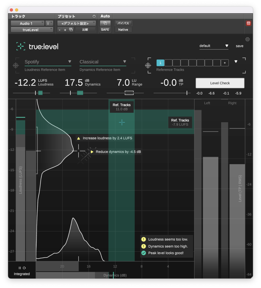Click the loudness reference target crosshair icon
261x288 pixels.
click(x=16, y=65)
